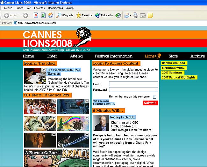Go to the Festival Information nav tab
This screenshot has width=207, height=167.
point(113,56)
